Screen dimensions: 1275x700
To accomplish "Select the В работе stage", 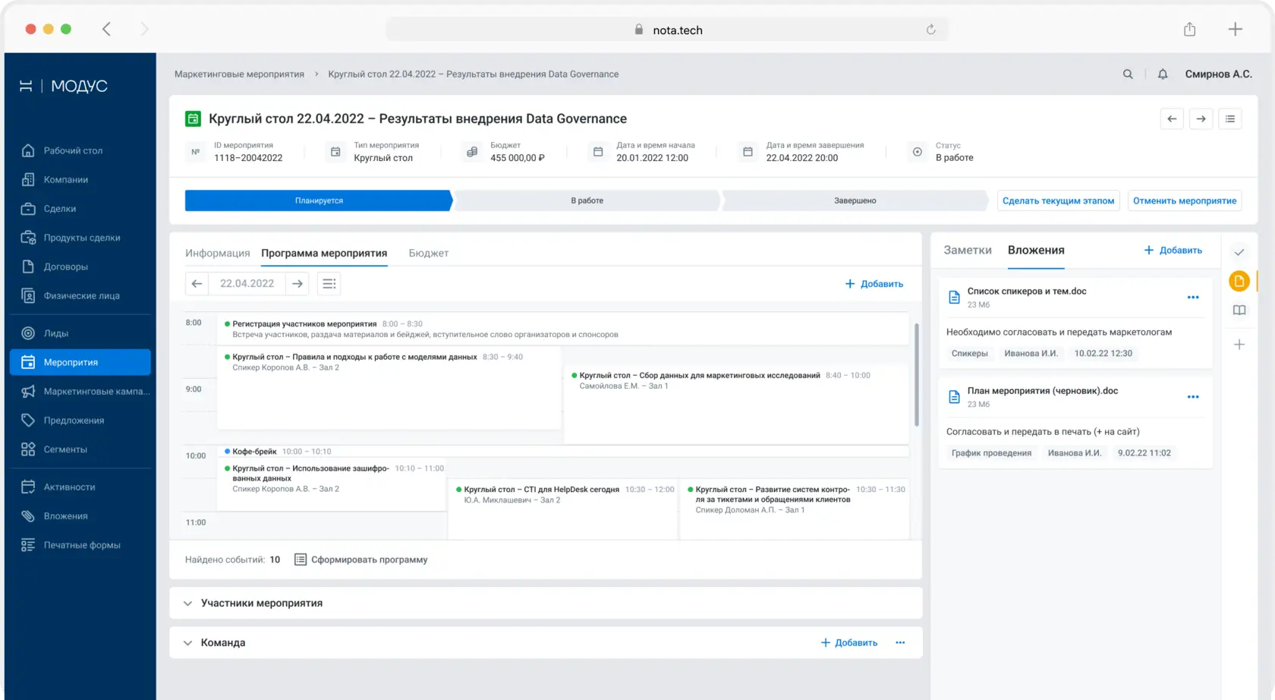I will point(587,200).
